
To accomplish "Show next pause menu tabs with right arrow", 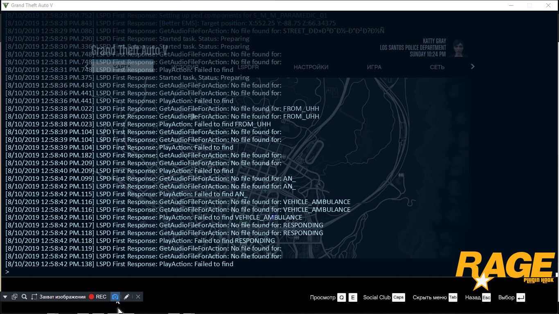I will point(473,66).
